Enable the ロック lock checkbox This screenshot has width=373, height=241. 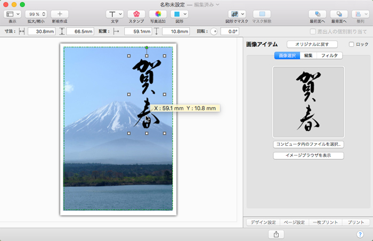[x=351, y=45]
